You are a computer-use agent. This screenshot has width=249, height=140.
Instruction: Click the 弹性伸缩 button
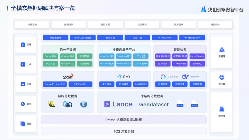tap(107, 84)
